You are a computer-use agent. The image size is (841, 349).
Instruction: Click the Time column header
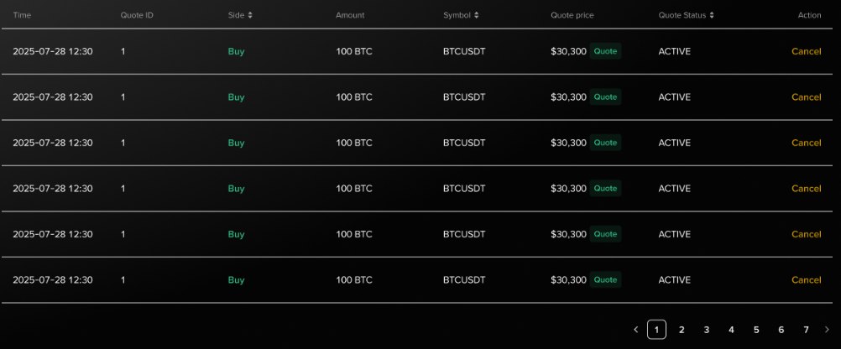[22, 15]
